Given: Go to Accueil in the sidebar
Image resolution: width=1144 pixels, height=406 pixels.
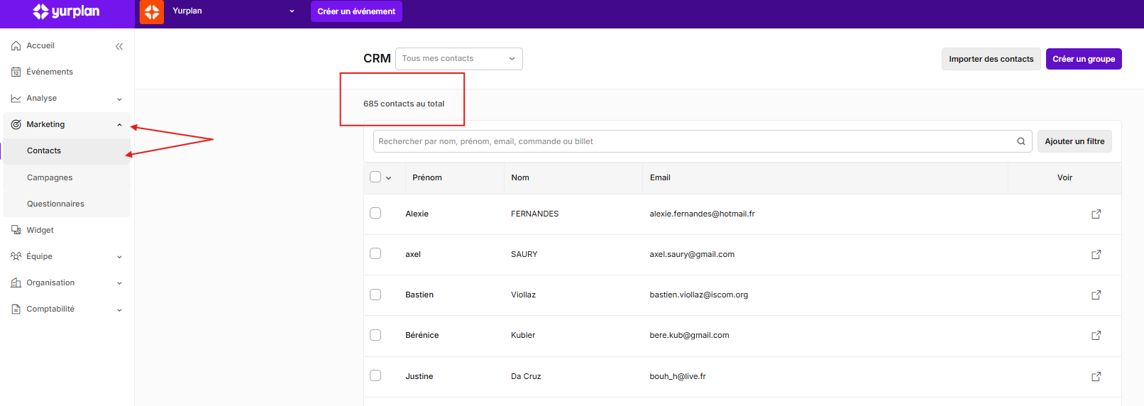Looking at the screenshot, I should pyautogui.click(x=40, y=45).
